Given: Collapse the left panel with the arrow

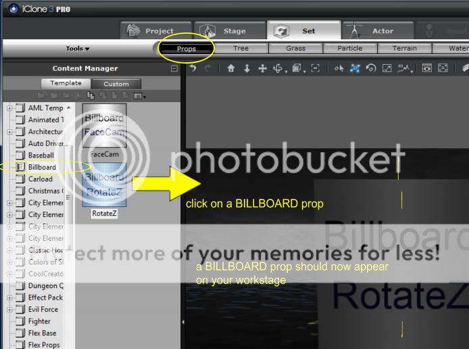Looking at the screenshot, I should tap(183, 322).
